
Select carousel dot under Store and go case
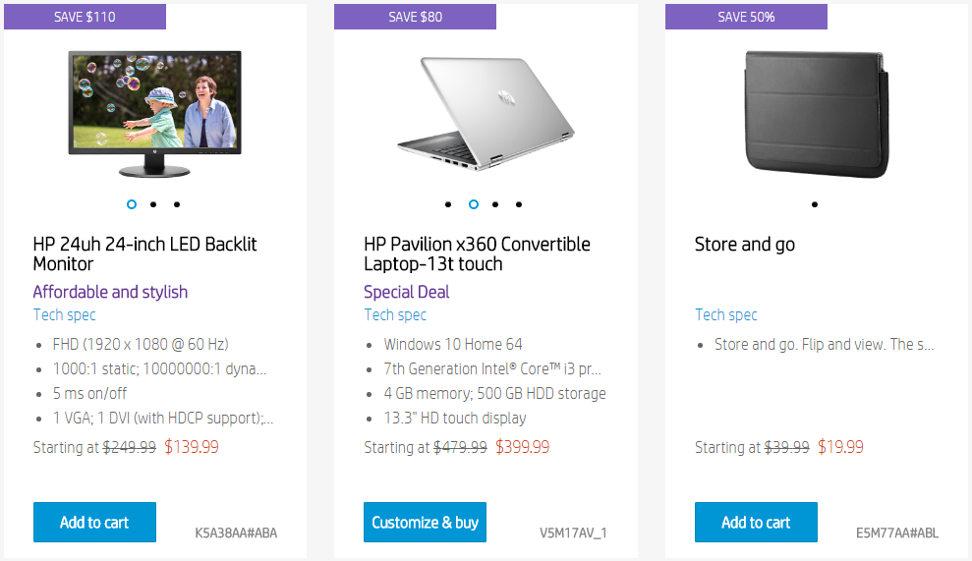click(815, 204)
